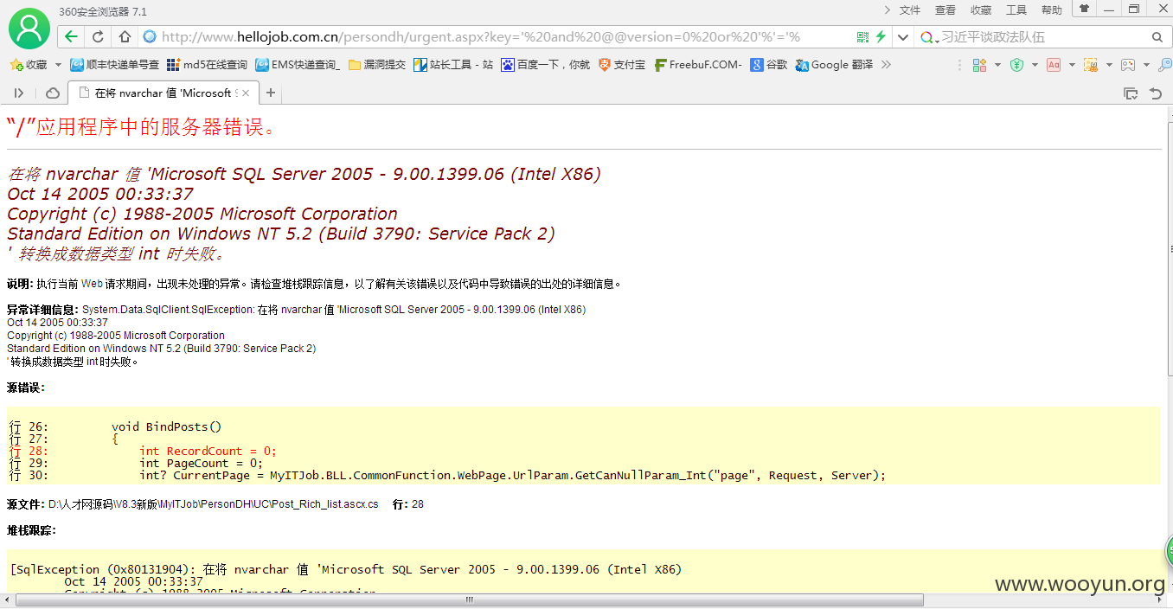Click 堆栈跟踪 heading text
Viewport: 1173px width, 609px height.
(x=31, y=529)
